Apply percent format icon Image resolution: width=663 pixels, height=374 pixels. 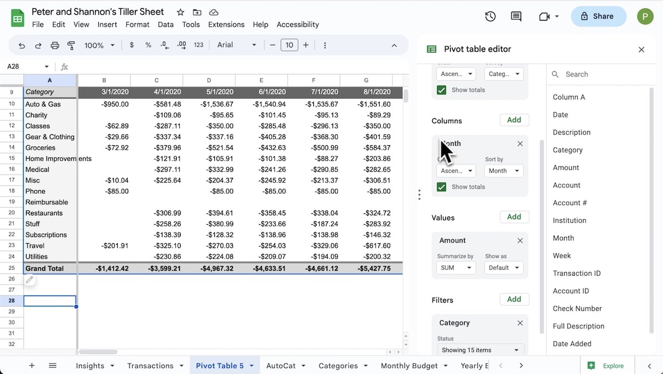click(x=148, y=45)
